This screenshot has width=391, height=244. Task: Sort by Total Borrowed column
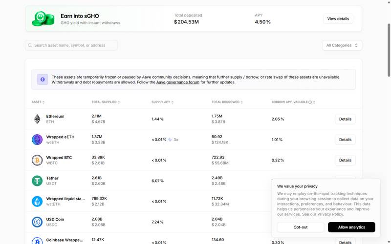click(x=227, y=102)
